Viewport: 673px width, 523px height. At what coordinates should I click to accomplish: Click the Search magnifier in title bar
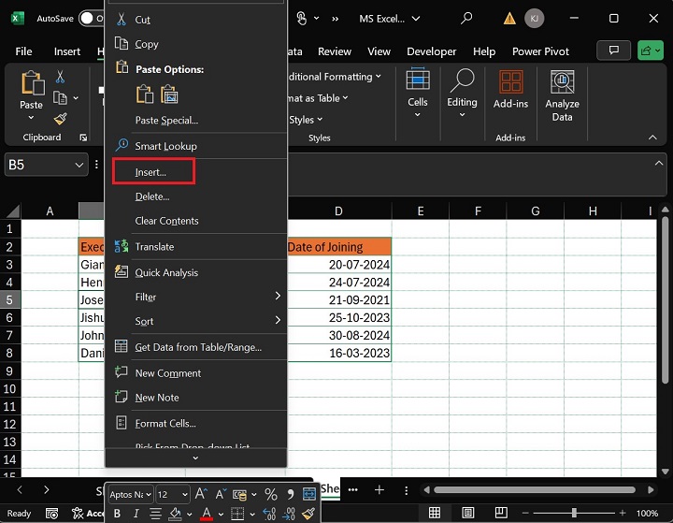[x=466, y=18]
